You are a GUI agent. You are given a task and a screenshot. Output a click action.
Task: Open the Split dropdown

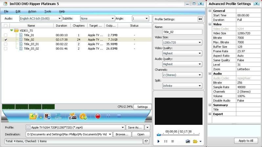pyautogui.click(x=182, y=86)
